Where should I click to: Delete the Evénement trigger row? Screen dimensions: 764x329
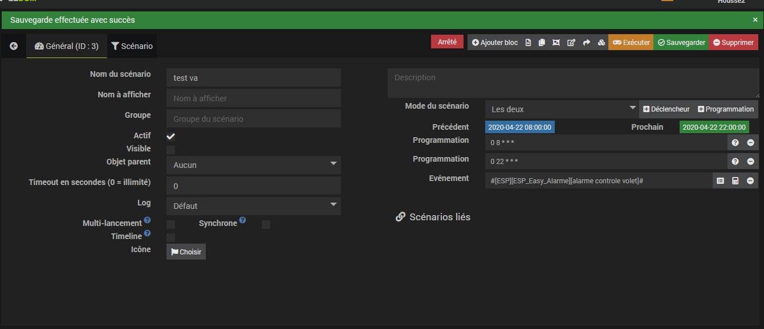750,181
